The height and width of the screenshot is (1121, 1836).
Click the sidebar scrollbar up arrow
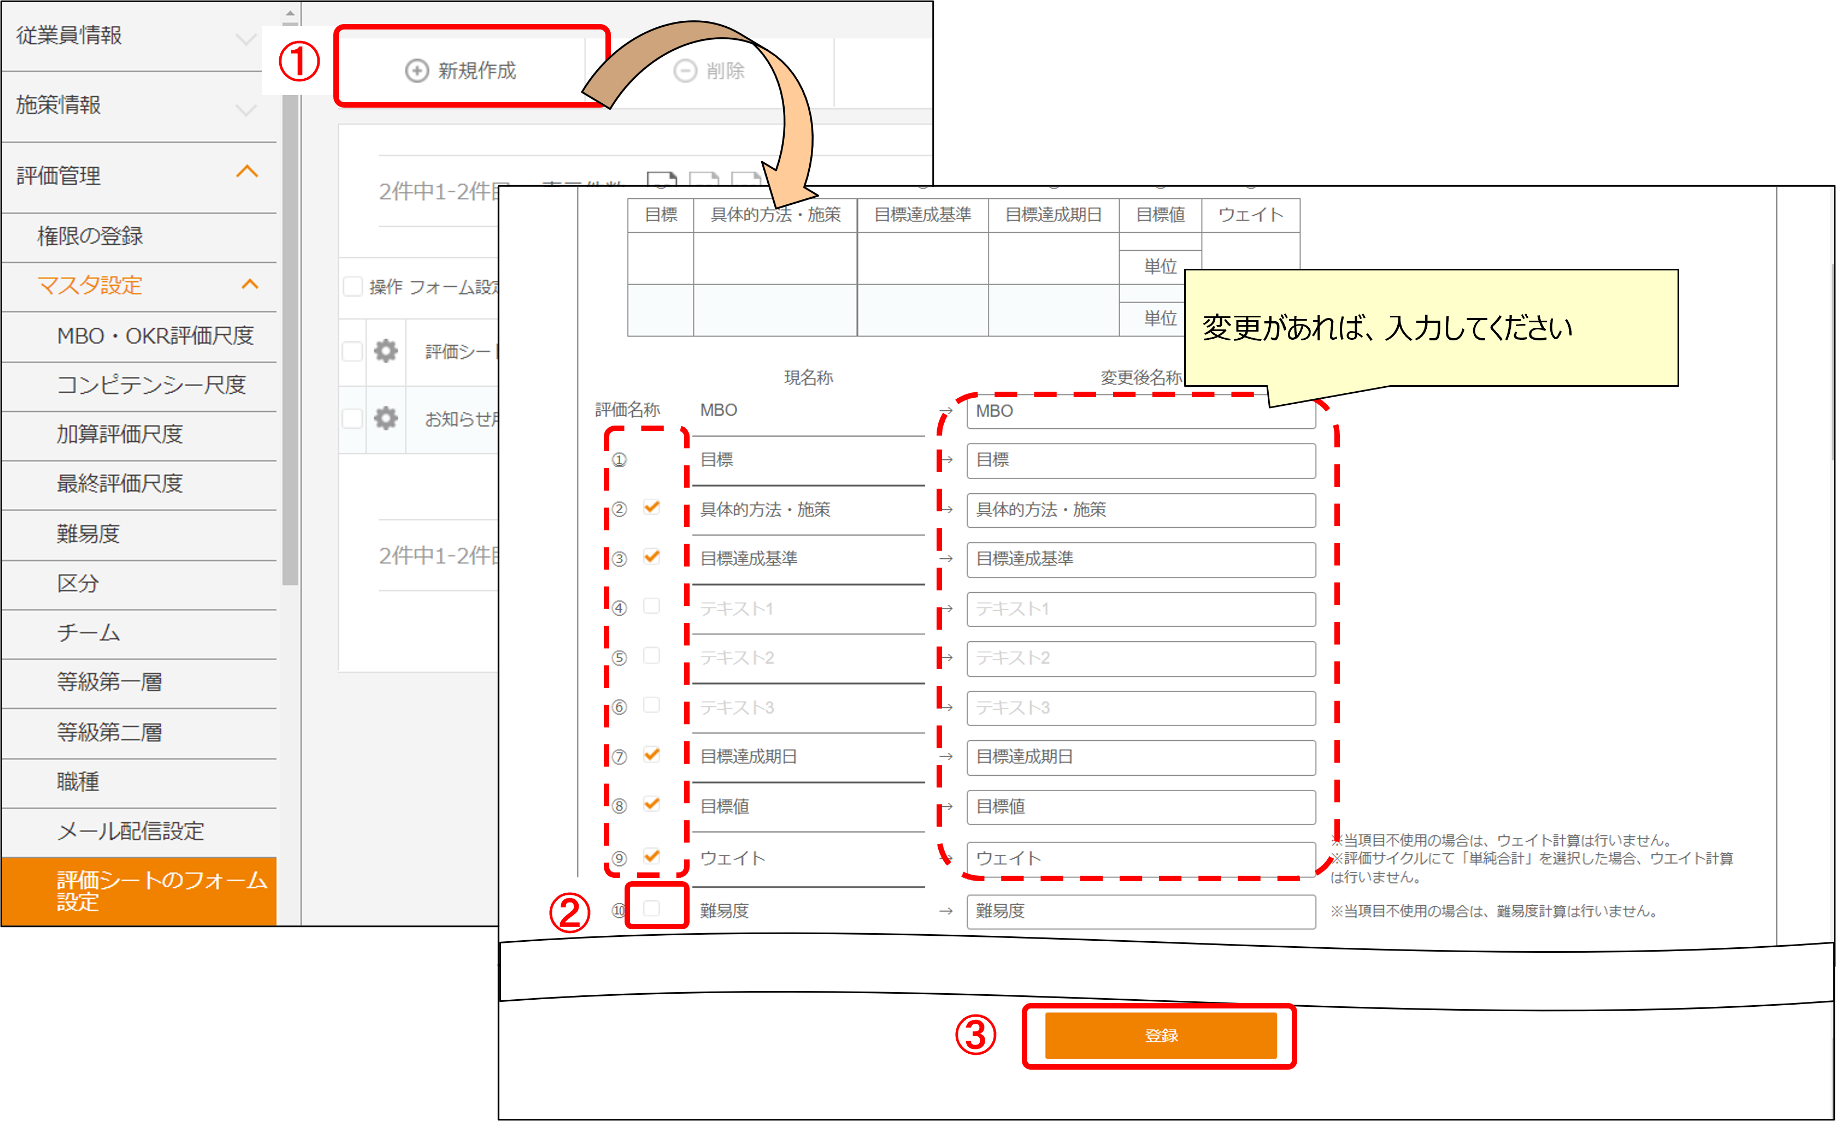coord(290,14)
